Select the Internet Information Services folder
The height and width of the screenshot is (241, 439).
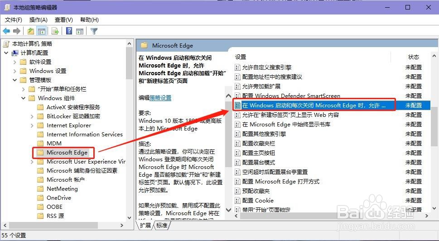tap(85, 135)
